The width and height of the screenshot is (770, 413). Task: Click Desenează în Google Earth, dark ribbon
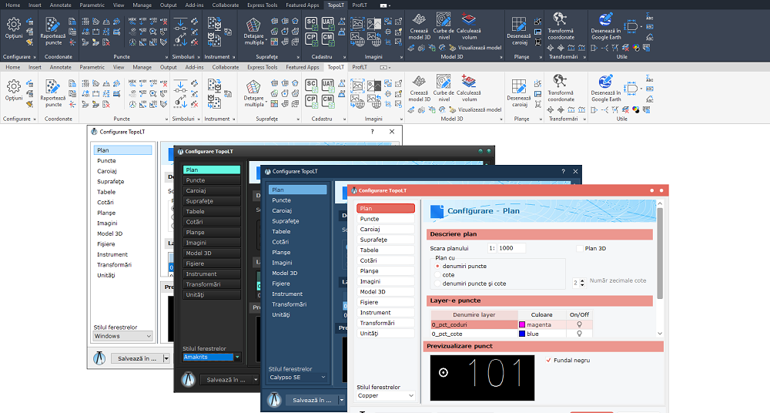(605, 26)
